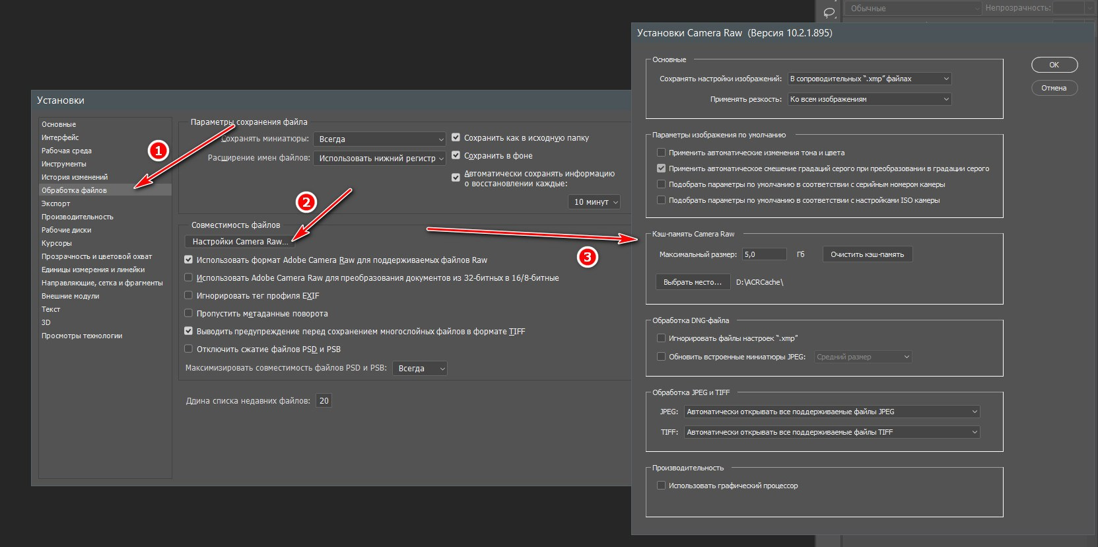Expand the "Сохранять настройки изображений" dropdown

coord(870,79)
